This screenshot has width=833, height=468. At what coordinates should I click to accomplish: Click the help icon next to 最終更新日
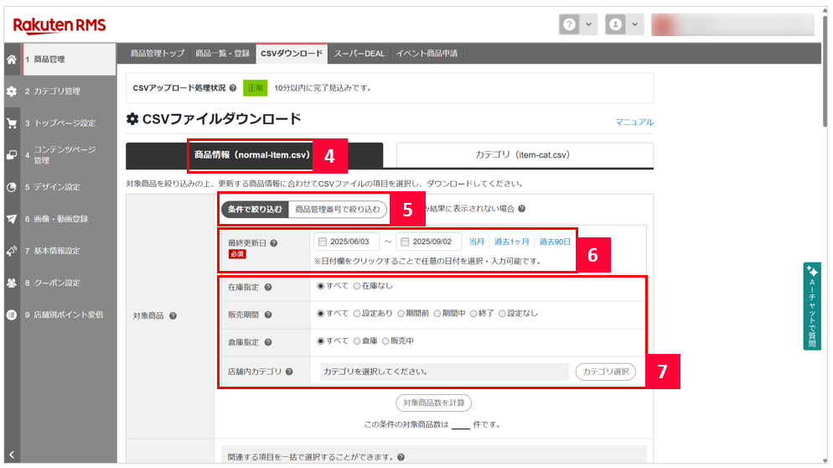(x=274, y=243)
